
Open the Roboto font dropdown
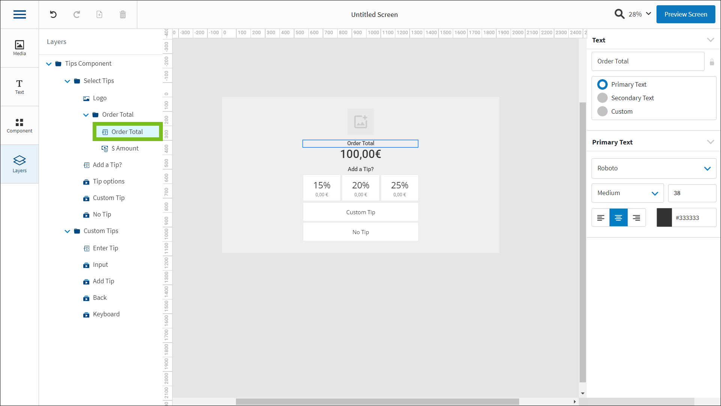(653, 168)
